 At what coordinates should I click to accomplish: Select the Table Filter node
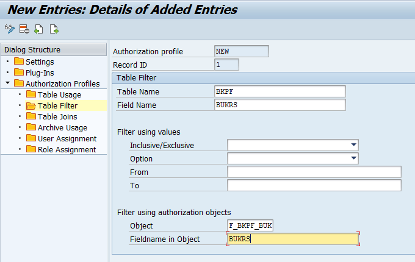coord(57,105)
